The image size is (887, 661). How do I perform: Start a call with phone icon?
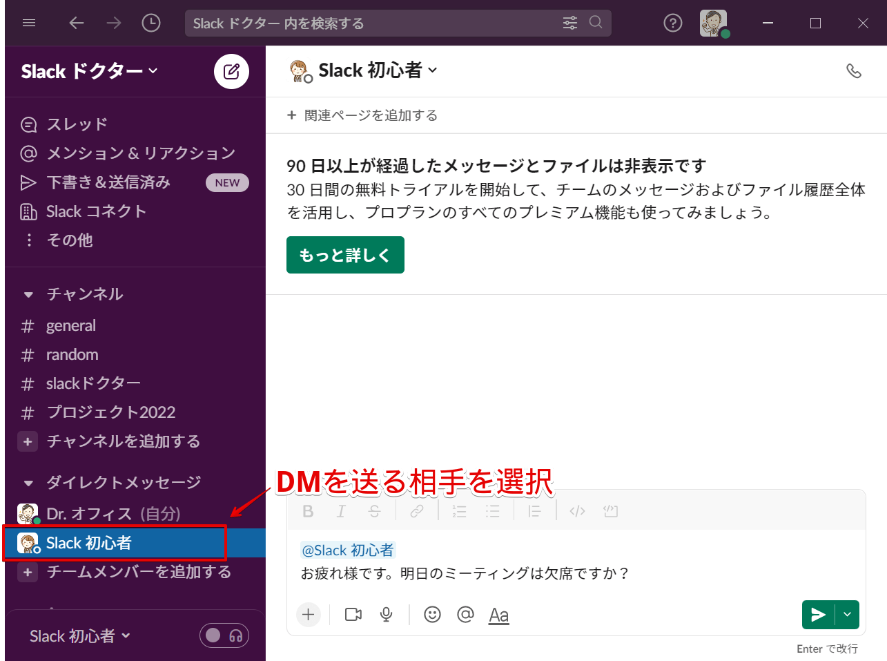tap(854, 70)
